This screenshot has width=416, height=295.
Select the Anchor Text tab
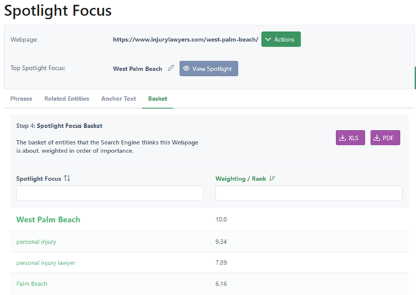[119, 99]
